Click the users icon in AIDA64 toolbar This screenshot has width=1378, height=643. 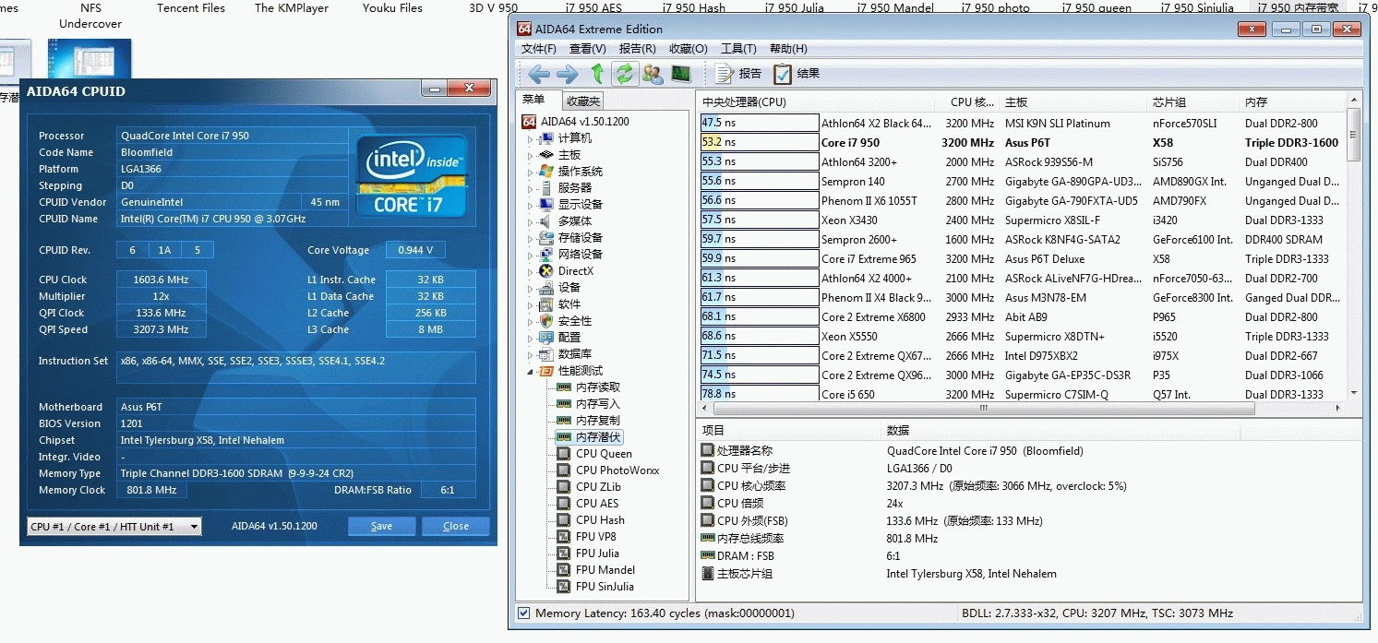653,74
